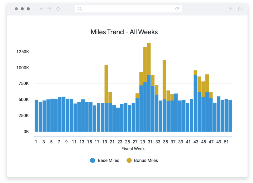Click the x-axis label for week 51
This screenshot has height=183, width=253.
pyautogui.click(x=226, y=142)
